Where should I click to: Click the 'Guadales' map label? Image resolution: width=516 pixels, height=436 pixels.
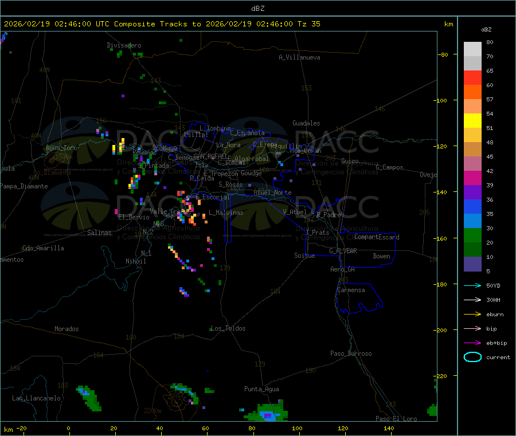306,123
